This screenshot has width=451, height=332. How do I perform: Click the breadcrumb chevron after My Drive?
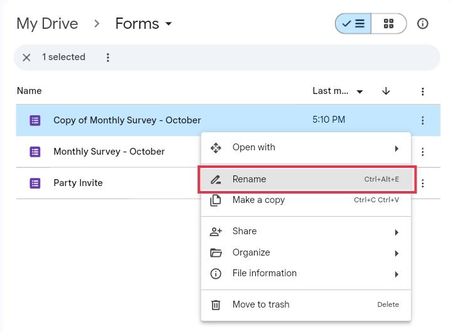[x=97, y=24]
